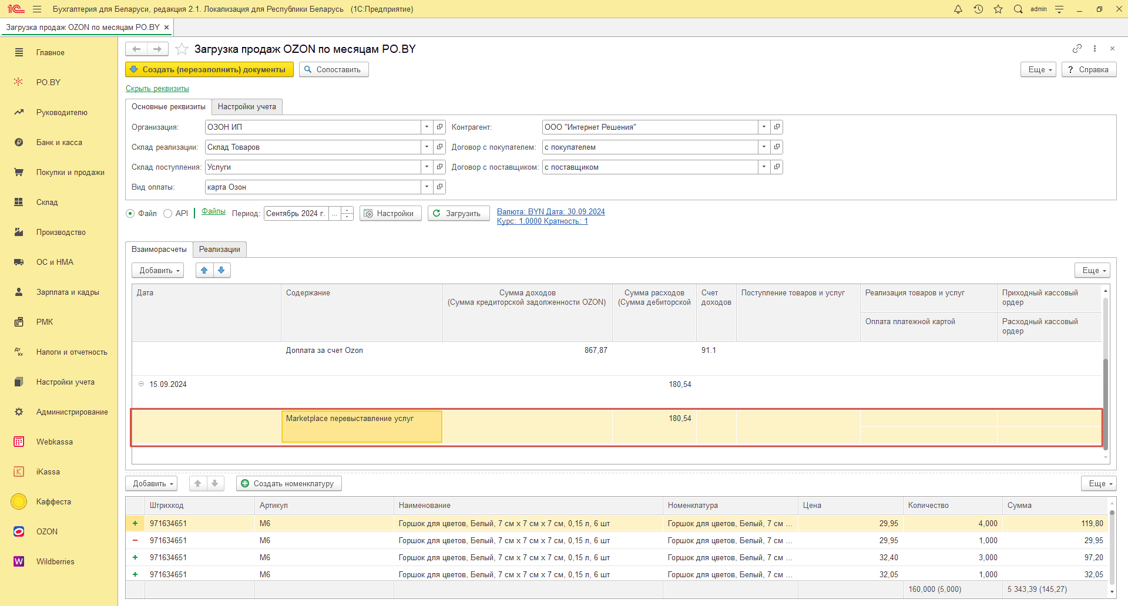Open the РМК section icon
The image size is (1128, 606).
(x=19, y=322)
